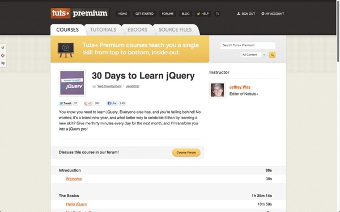The height and width of the screenshot is (212, 340).
Task: Click the Google +1 button
Action: (x=88, y=103)
